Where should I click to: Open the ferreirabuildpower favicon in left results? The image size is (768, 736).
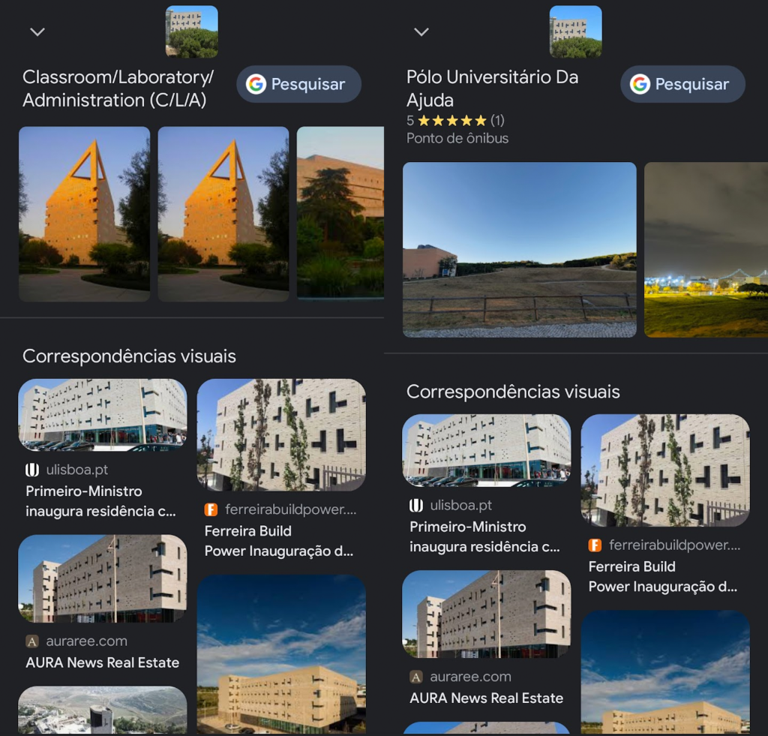[211, 509]
